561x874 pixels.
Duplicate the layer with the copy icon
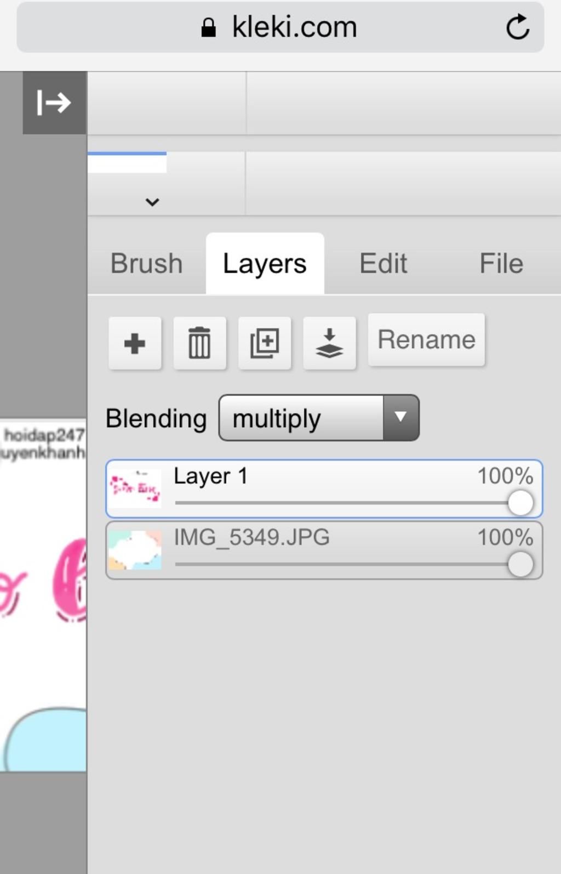click(x=265, y=343)
